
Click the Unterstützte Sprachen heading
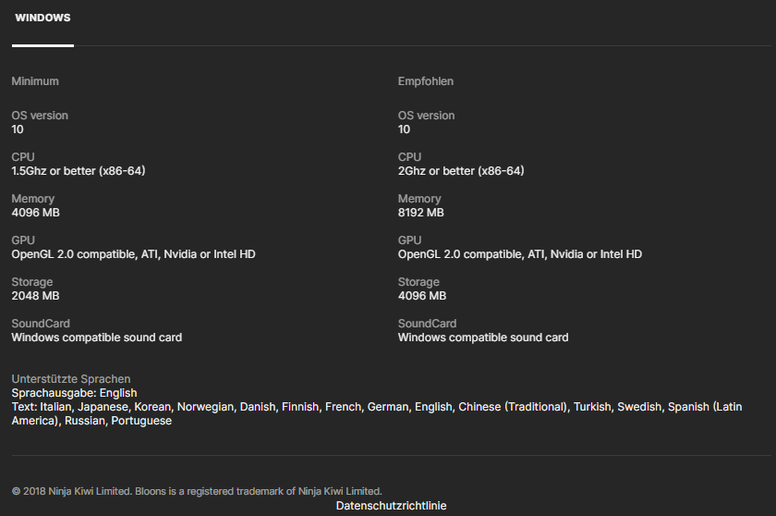pyautogui.click(x=71, y=379)
